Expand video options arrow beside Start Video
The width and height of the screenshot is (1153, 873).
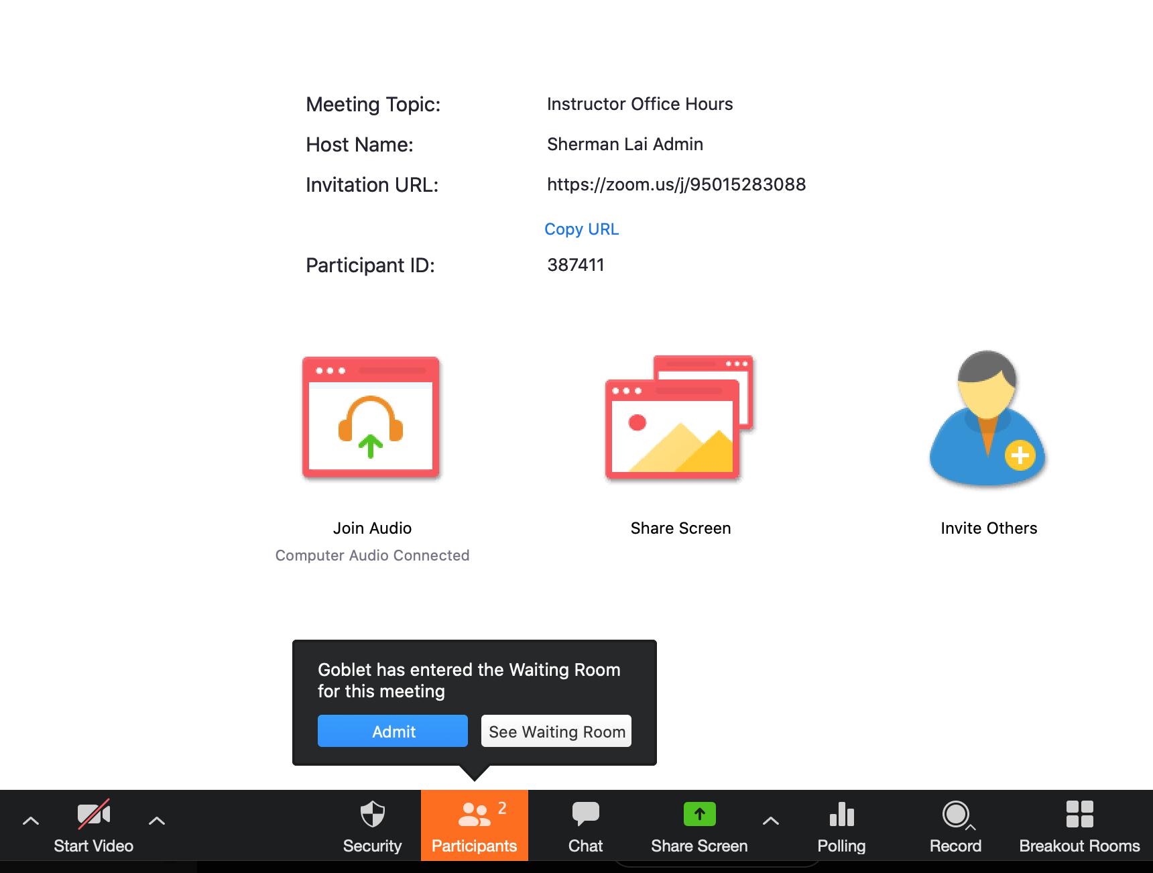click(157, 821)
